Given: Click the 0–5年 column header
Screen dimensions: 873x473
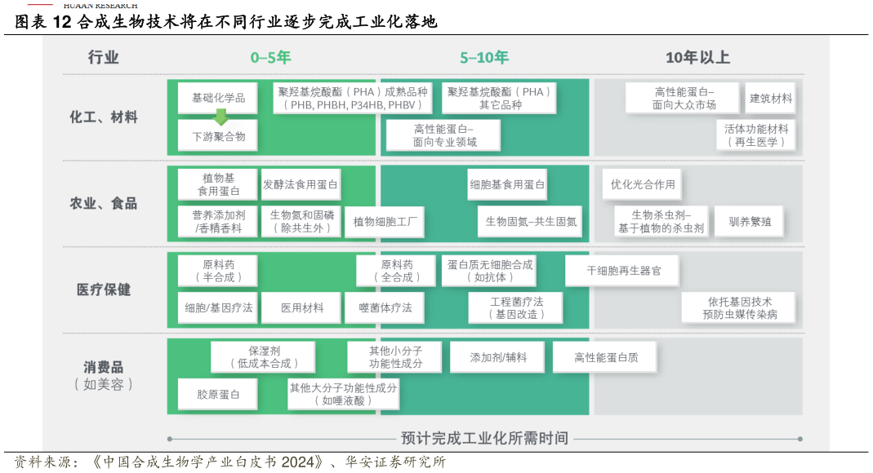Looking at the screenshot, I should [270, 57].
